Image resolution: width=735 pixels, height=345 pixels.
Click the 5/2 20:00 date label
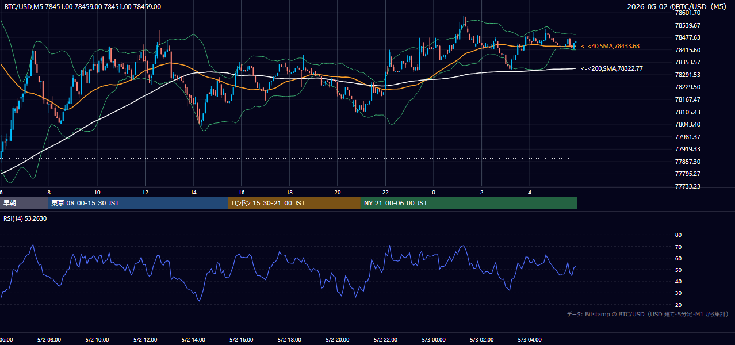coord(338,340)
